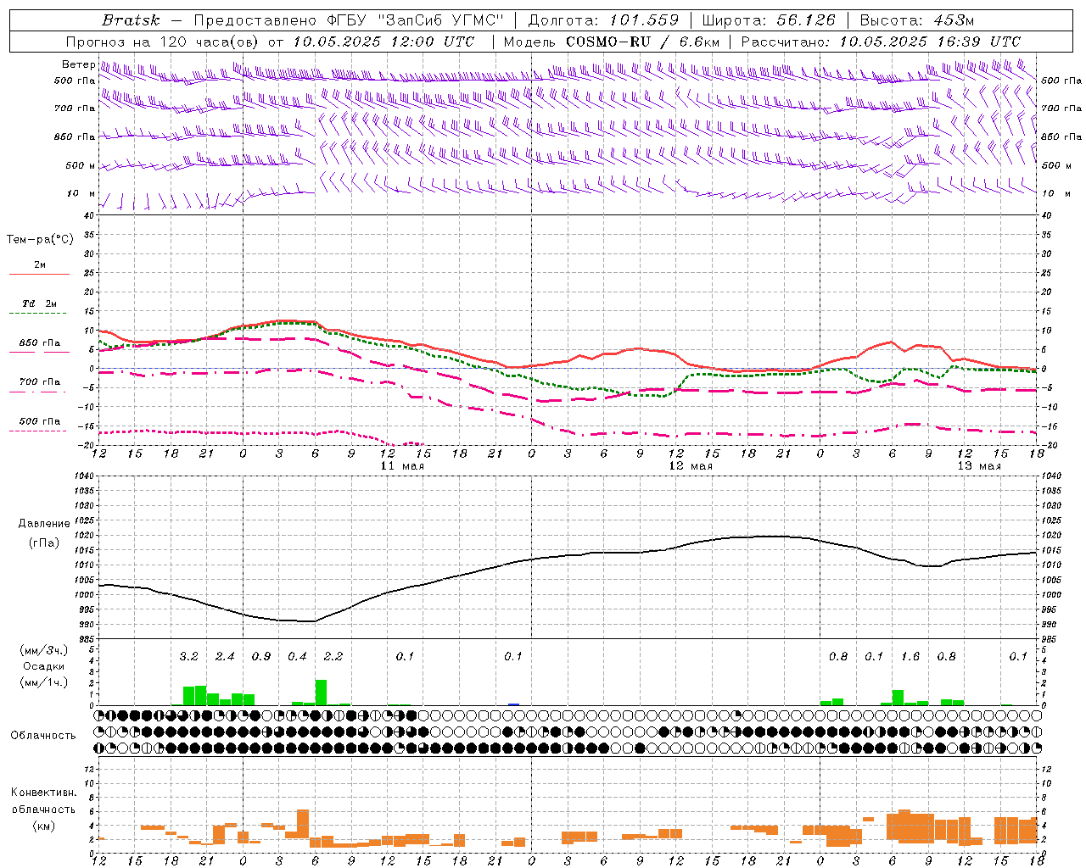Click the "0.9" precipitation value

point(261,656)
